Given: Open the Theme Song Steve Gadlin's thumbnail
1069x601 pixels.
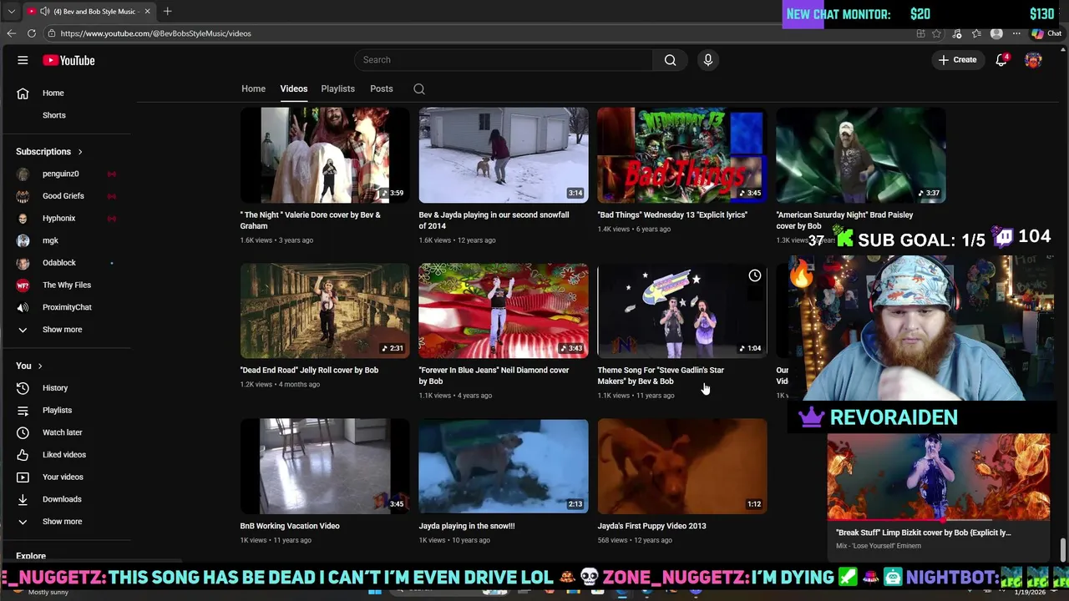Looking at the screenshot, I should [x=682, y=311].
